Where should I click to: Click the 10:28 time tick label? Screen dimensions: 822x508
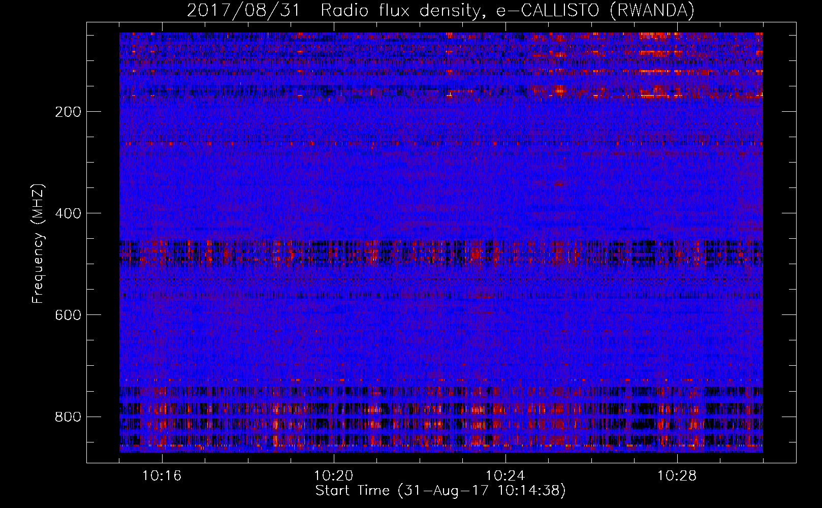(677, 476)
